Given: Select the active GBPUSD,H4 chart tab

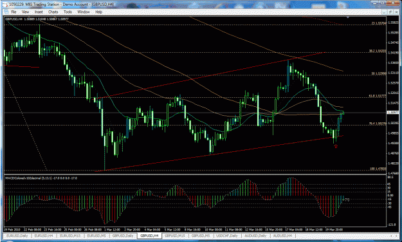Looking at the screenshot, I should (149, 236).
